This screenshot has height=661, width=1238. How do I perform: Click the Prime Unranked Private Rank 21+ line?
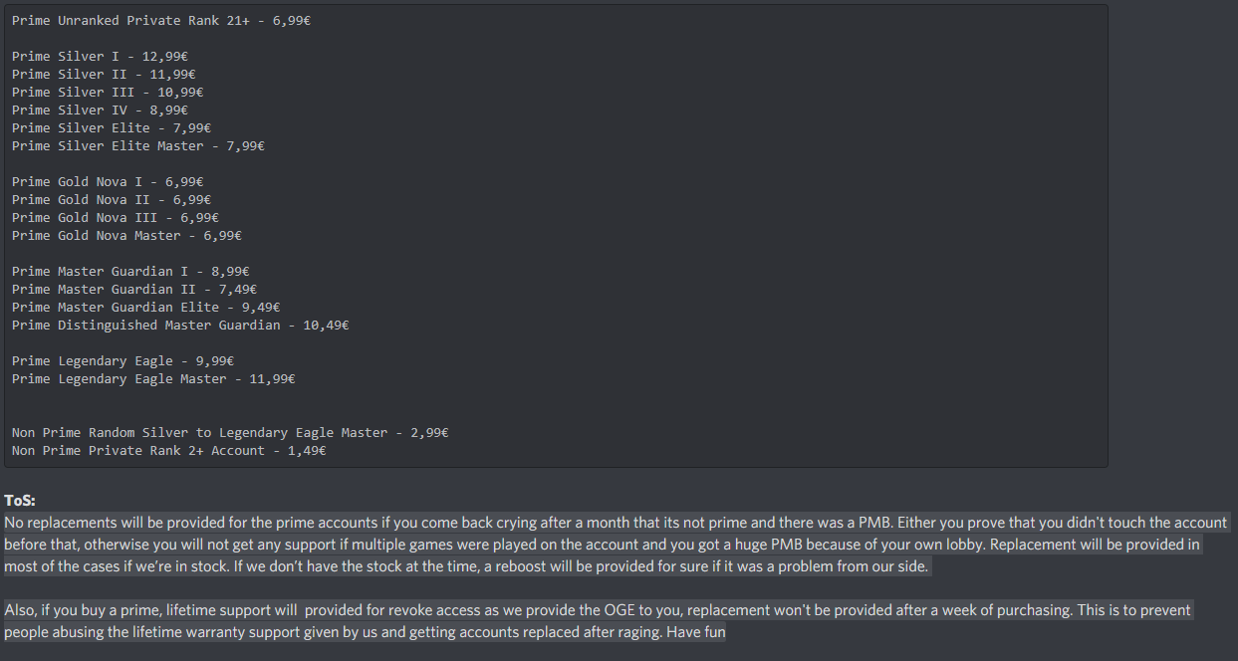pyautogui.click(x=161, y=21)
